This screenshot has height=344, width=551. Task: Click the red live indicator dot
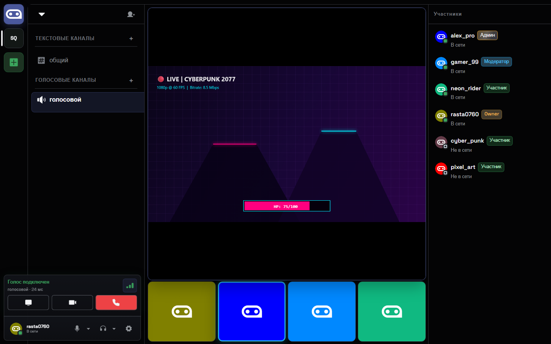pos(161,79)
